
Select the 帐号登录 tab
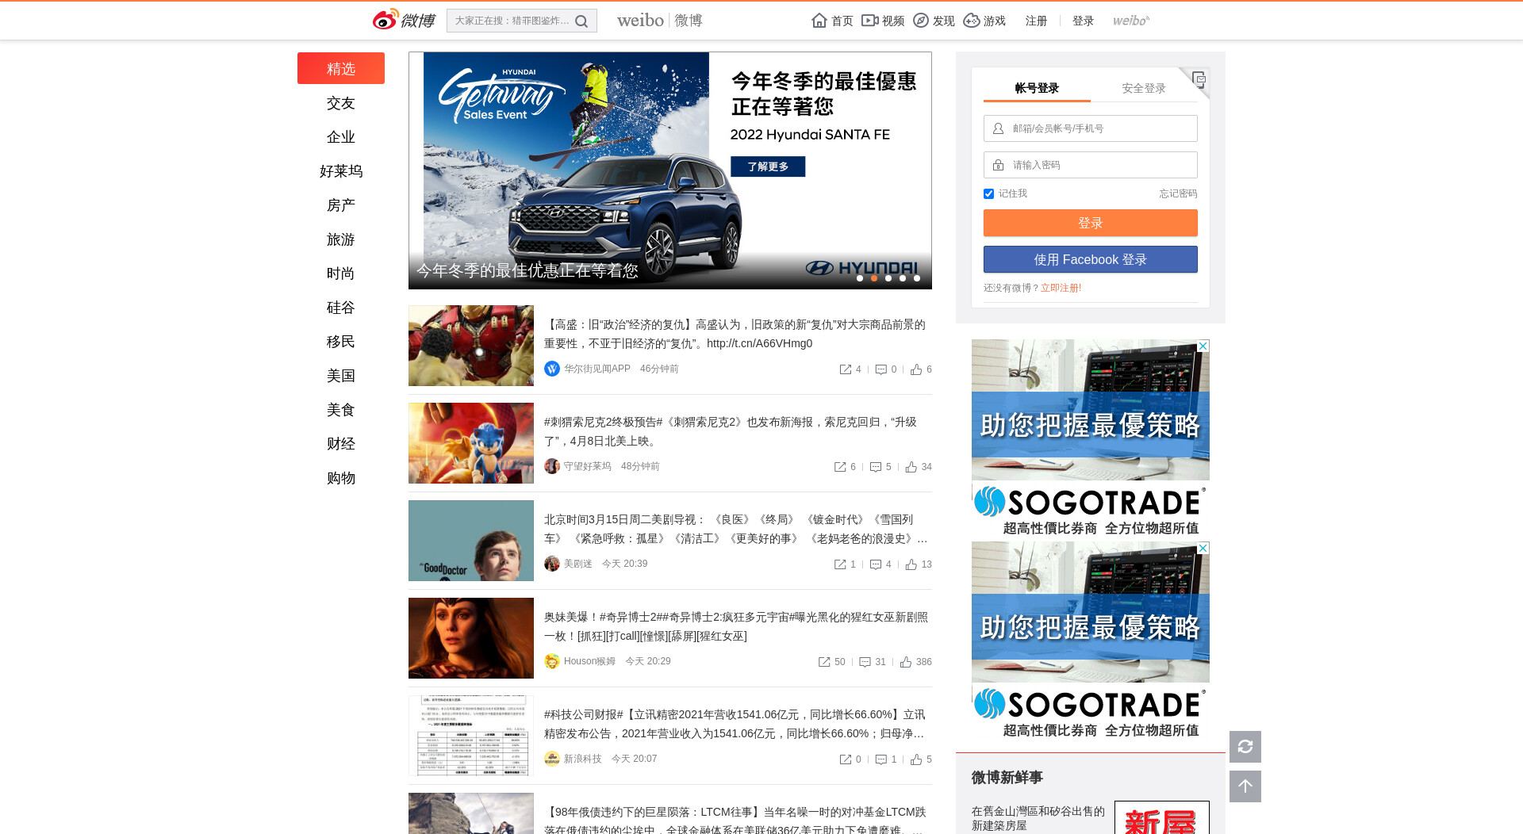[1037, 88]
